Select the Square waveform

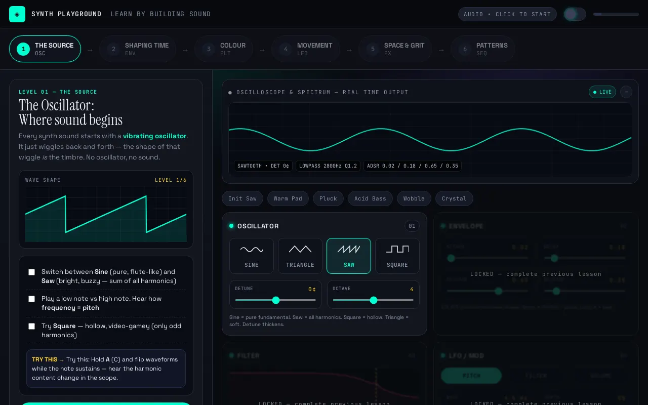[x=397, y=256]
